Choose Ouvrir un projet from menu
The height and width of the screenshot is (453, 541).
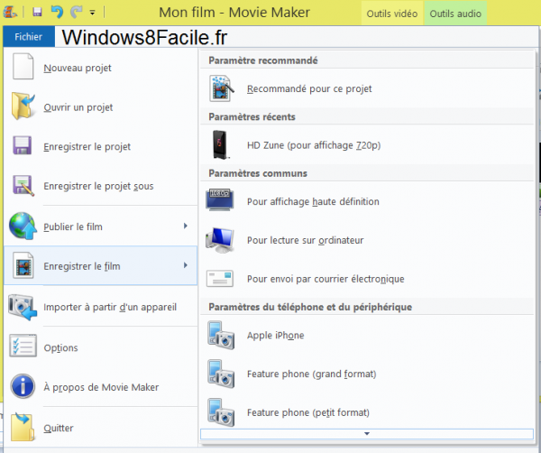pos(100,106)
